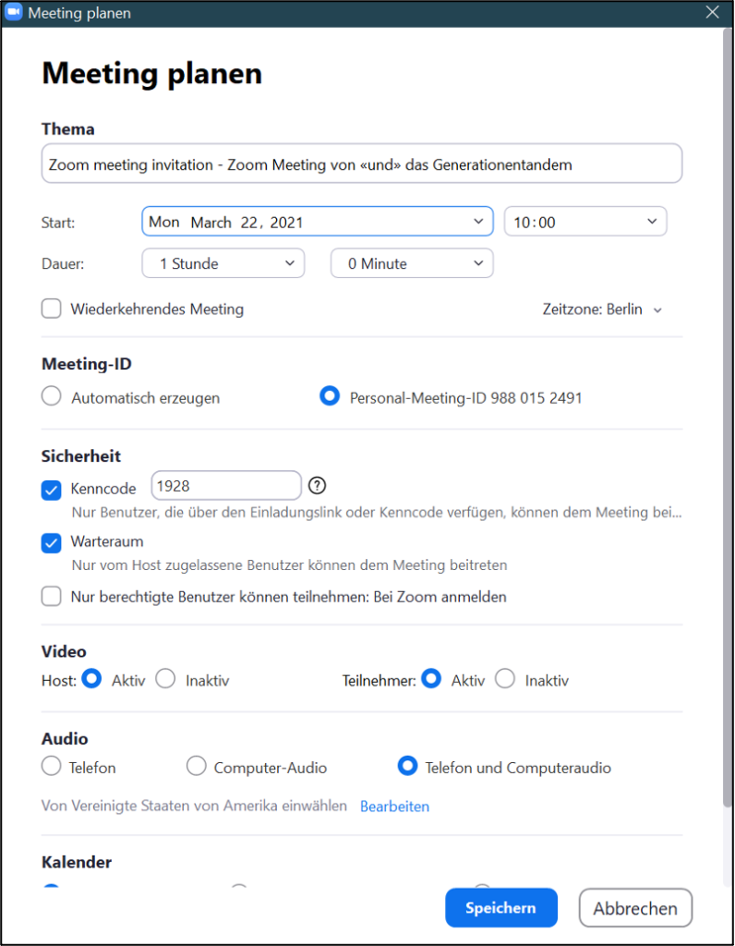The width and height of the screenshot is (735, 946).
Task: Check Nur berechtigte Benutzer können teilnehmen
Action: point(52,597)
